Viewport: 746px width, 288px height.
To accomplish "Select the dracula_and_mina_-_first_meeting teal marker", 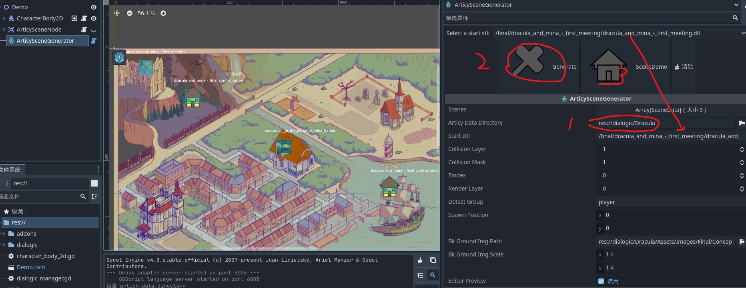I will point(146,68).
